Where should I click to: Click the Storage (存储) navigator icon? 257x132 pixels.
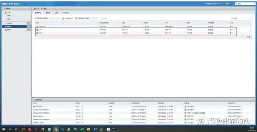tap(6, 26)
